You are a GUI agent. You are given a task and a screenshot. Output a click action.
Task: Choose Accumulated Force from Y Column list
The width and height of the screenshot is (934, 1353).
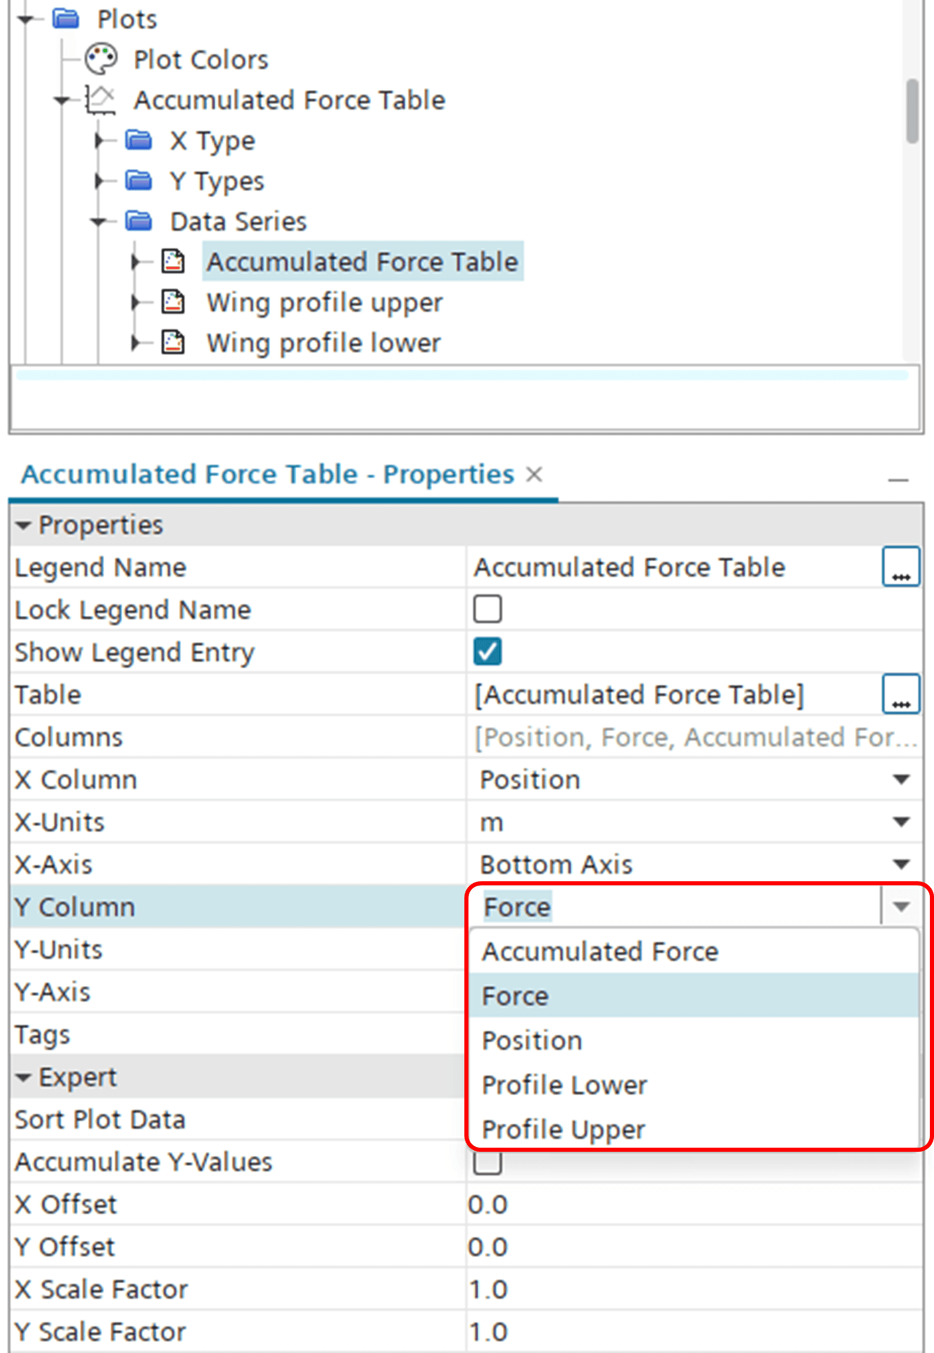pyautogui.click(x=694, y=951)
